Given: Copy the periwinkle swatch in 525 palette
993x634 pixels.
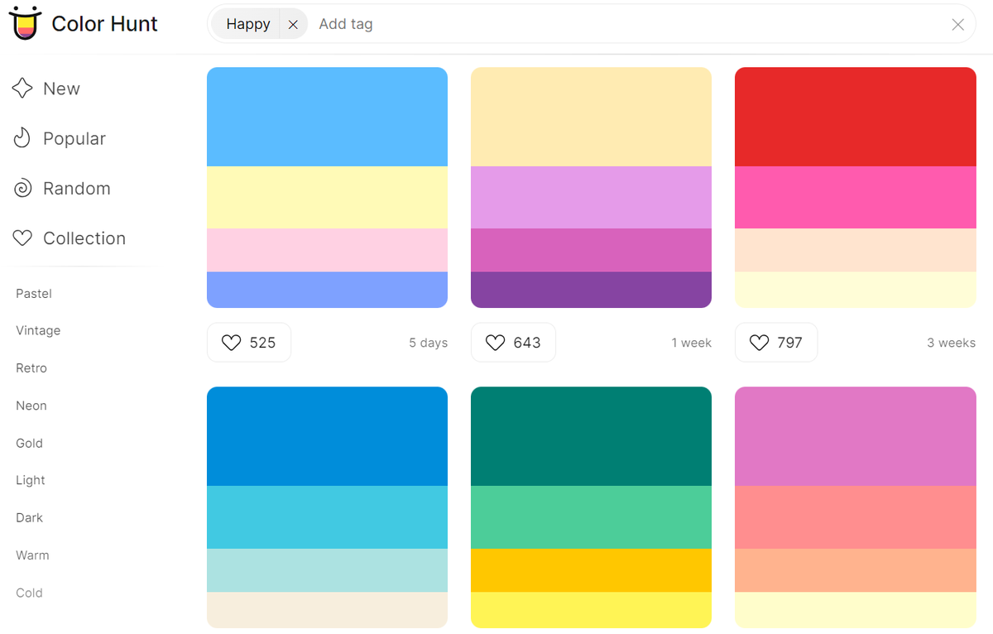Looking at the screenshot, I should click(x=327, y=290).
